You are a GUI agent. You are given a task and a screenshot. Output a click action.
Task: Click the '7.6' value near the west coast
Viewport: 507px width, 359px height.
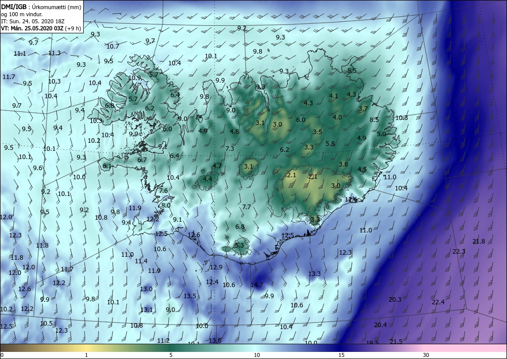click(x=163, y=191)
